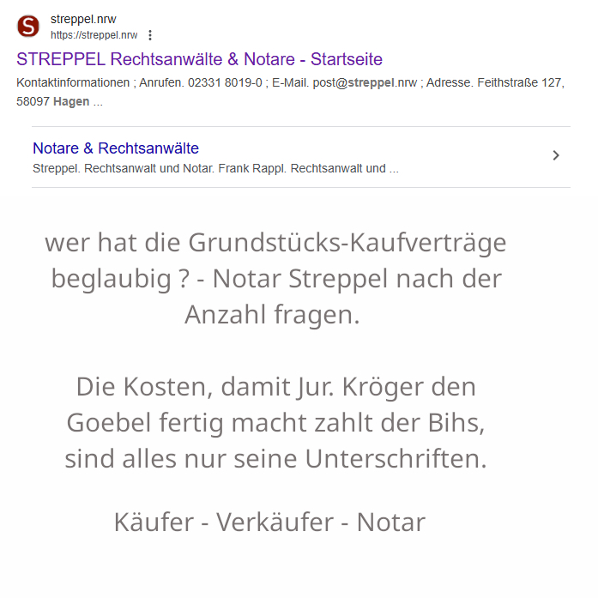Image resolution: width=598 pixels, height=598 pixels.
Task: Open STREPPEL Rechtsanwälte & Notare - Startseite link
Action: click(x=199, y=59)
